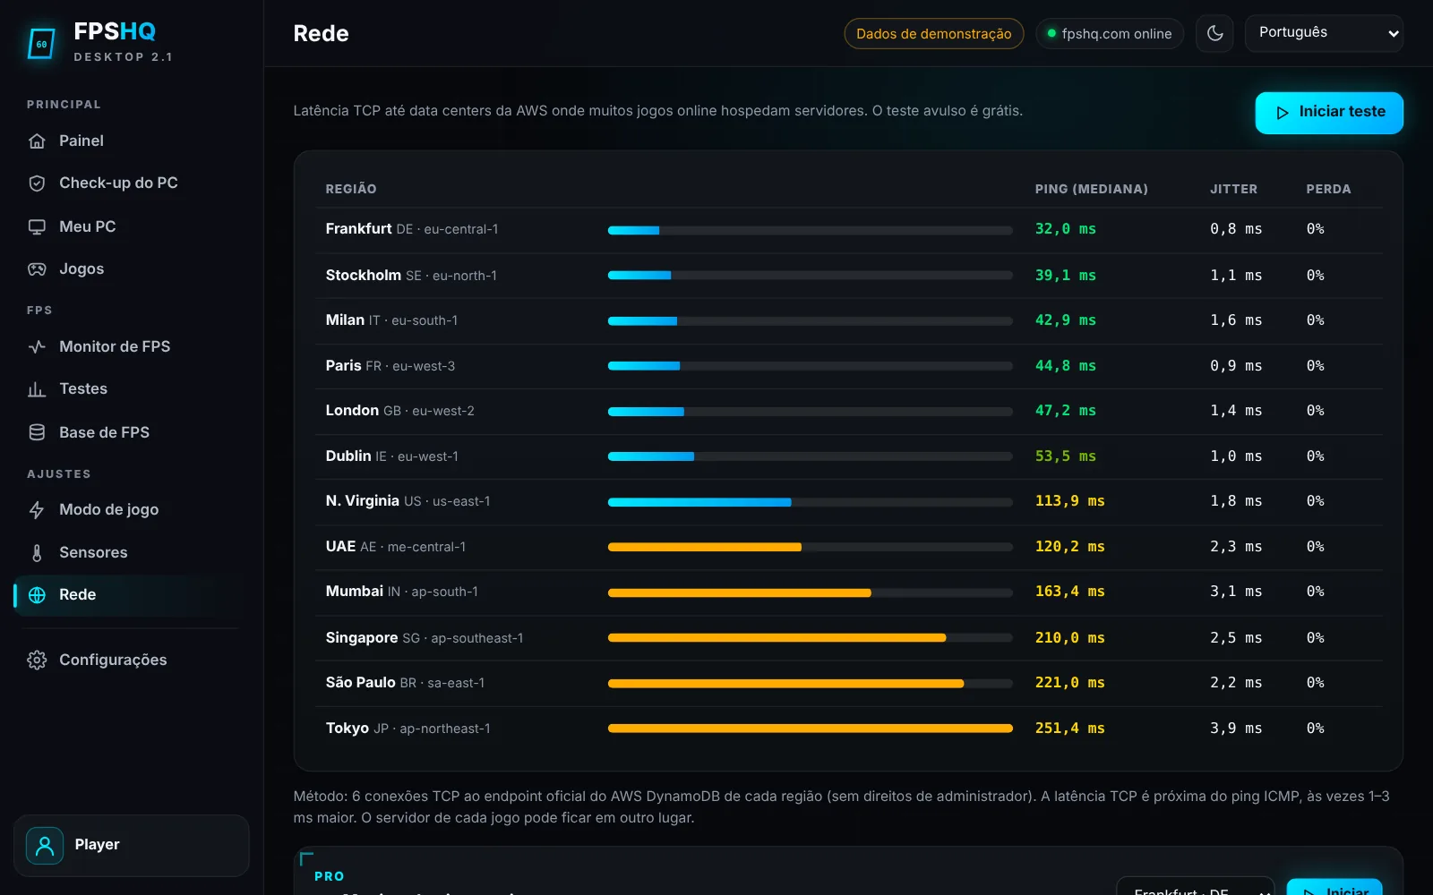1433x895 pixels.
Task: Click the UAE ping value 120,2 ms
Action: click(1070, 547)
